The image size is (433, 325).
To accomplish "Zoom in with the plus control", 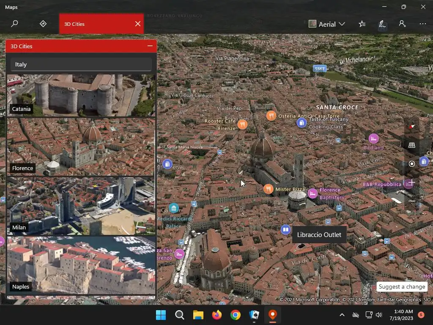I will click(x=412, y=182).
